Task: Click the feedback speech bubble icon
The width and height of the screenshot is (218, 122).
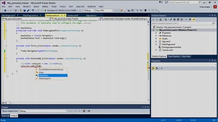Action: pos(167,2)
